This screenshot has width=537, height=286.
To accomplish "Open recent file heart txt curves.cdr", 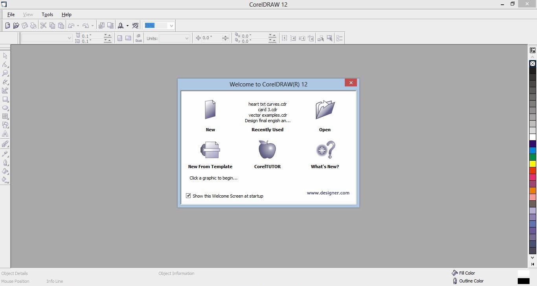I will click(x=268, y=104).
